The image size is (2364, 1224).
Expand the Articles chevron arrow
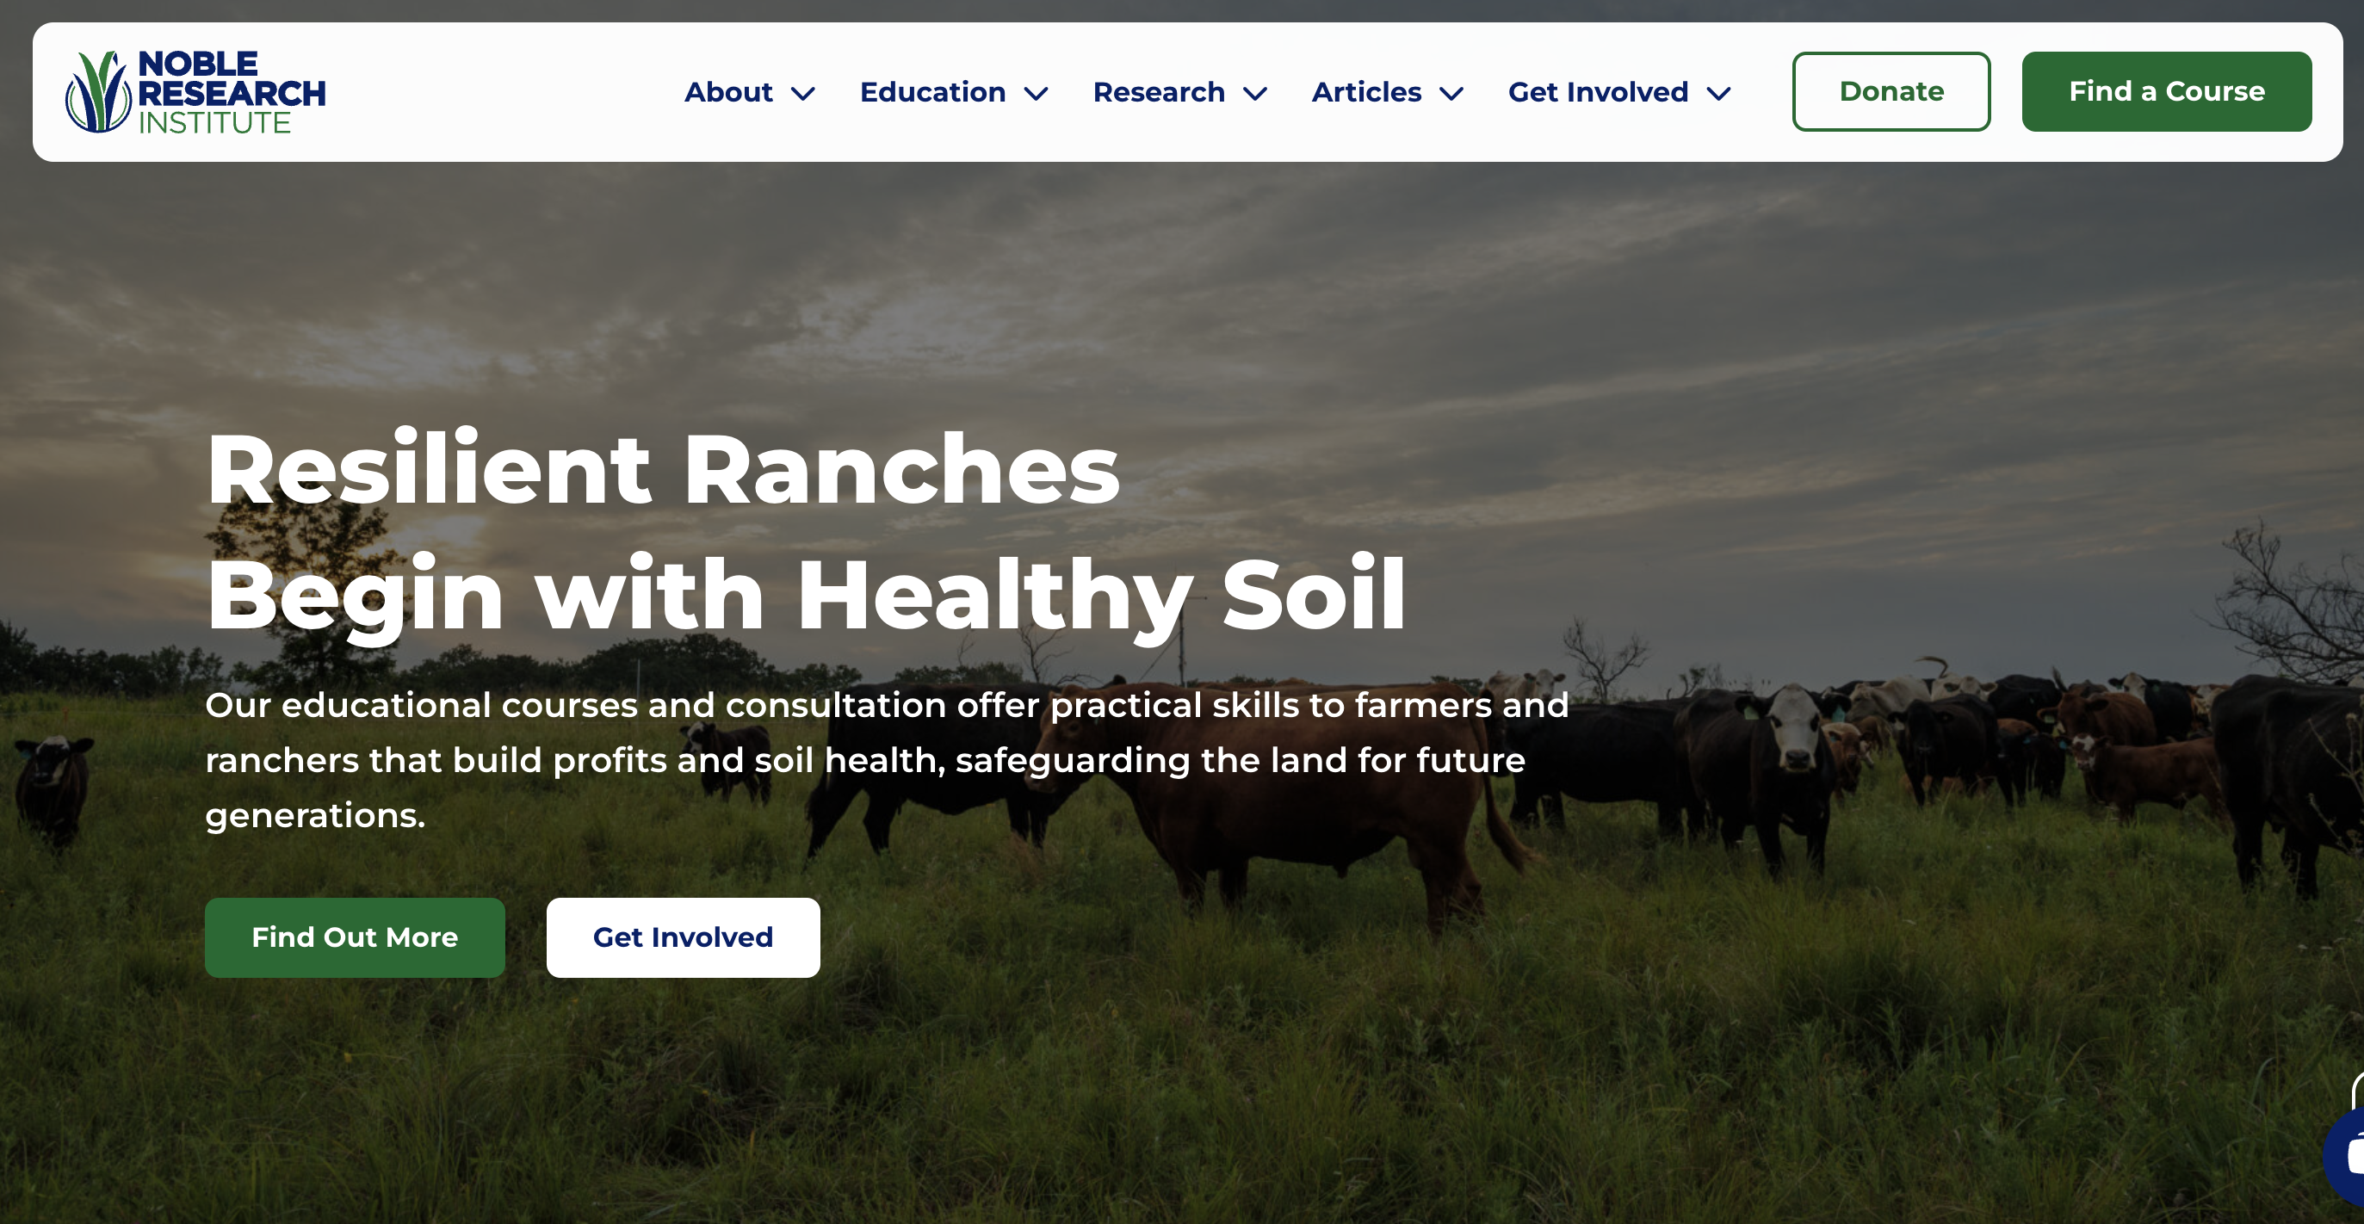pyautogui.click(x=1451, y=94)
